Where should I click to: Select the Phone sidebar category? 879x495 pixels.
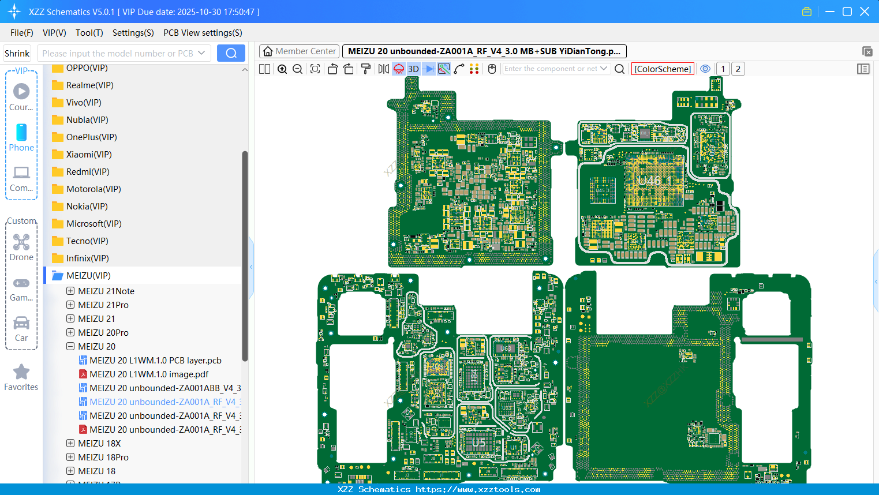pyautogui.click(x=21, y=137)
